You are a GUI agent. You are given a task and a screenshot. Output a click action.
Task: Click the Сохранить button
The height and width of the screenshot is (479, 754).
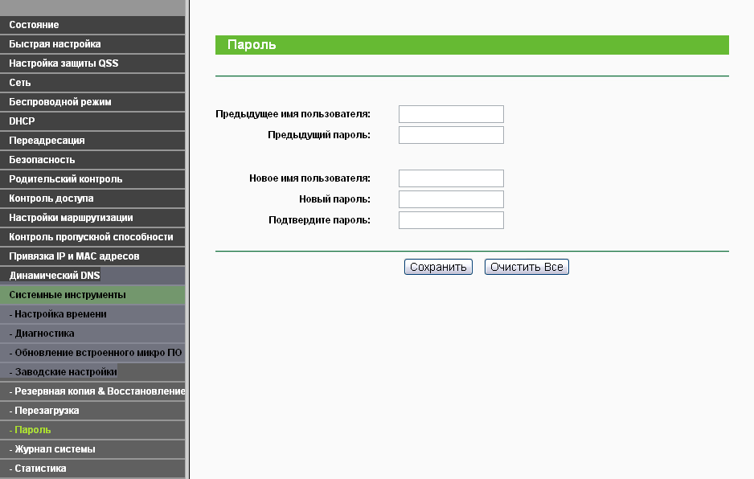click(438, 267)
